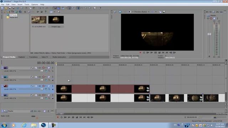This screenshot has height=128, width=228.
Task: Open the Project Media views dropdown arrow
Action: click(x=55, y=12)
